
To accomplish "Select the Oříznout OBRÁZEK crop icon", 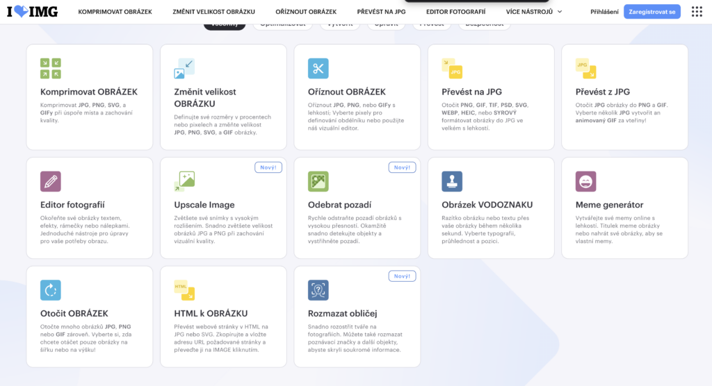I will [318, 68].
